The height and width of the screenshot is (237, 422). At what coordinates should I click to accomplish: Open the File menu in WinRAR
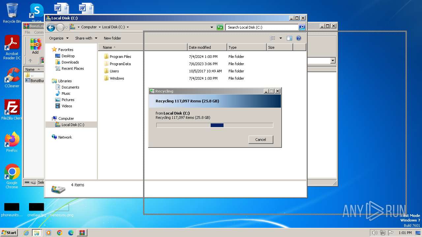point(27,32)
